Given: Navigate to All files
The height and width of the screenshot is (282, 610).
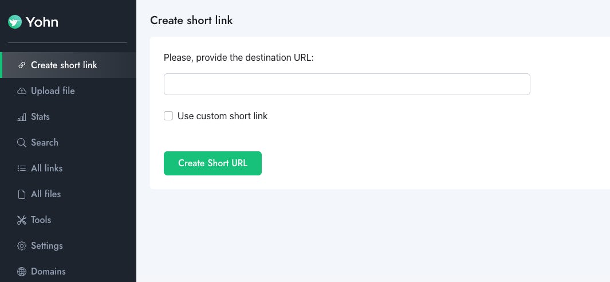Looking at the screenshot, I should coord(46,194).
